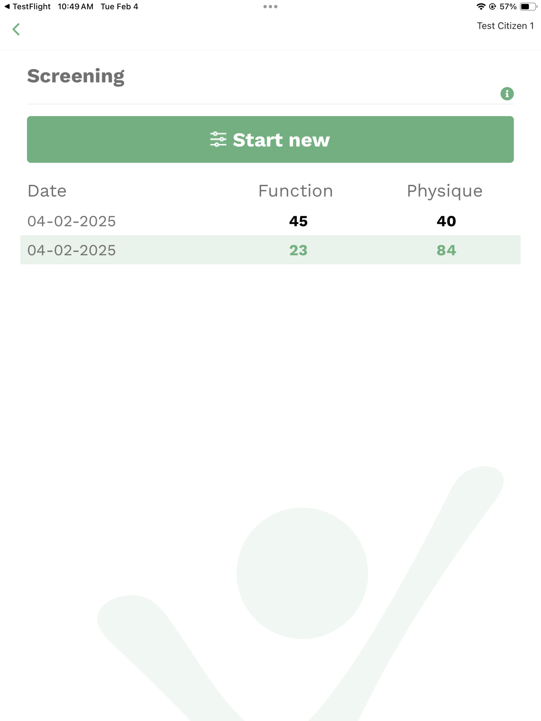
Task: Tap the Wi-Fi status icon
Action: pos(481,7)
